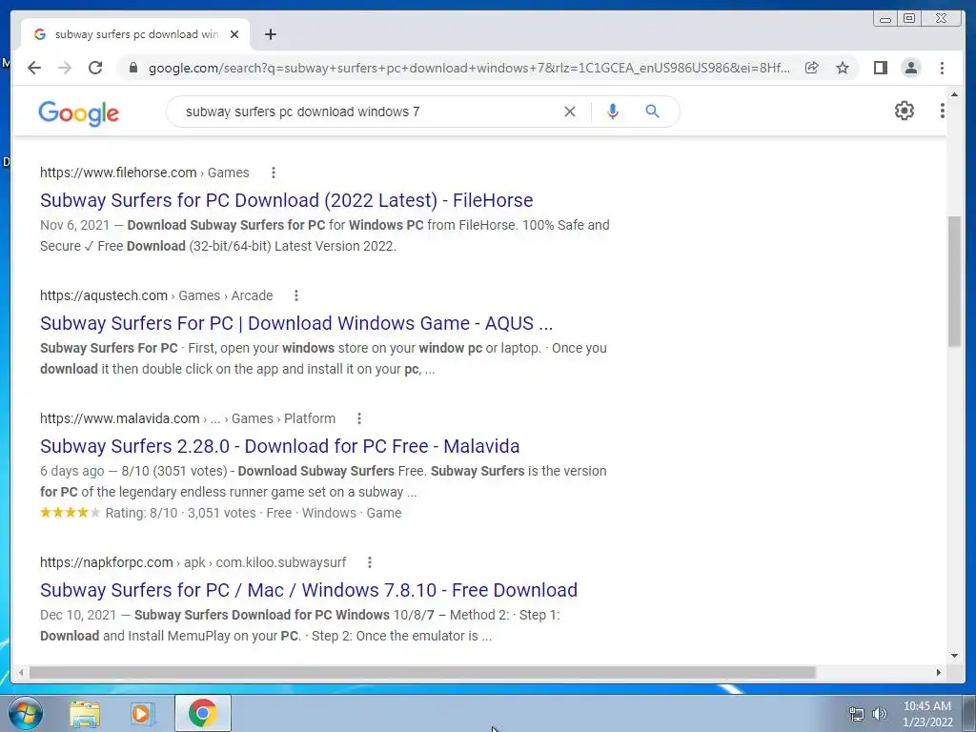
Task: Open Subway Surfers for PC / Mac link
Action: (309, 590)
